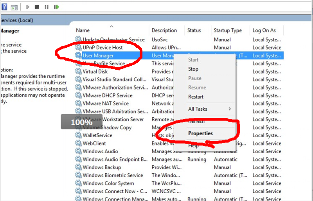Click UsoSvc description cell
The height and width of the screenshot is (201, 313).
(x=160, y=39)
